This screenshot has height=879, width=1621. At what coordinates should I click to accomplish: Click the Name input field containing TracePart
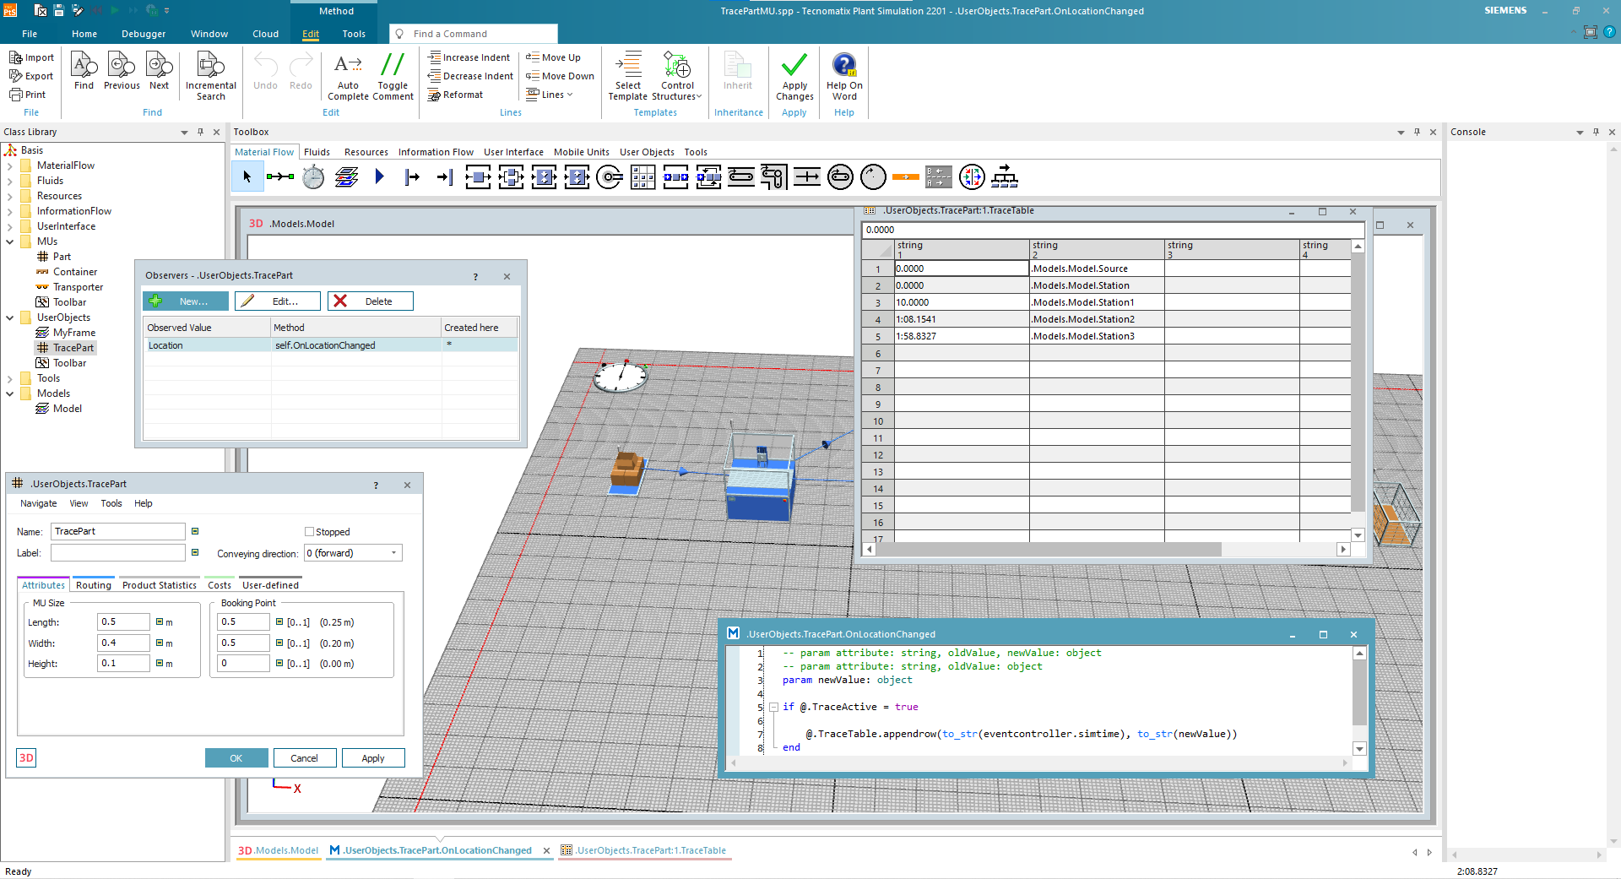point(118,531)
